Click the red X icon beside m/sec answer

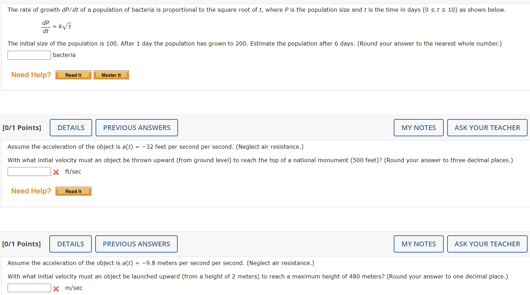click(56, 288)
